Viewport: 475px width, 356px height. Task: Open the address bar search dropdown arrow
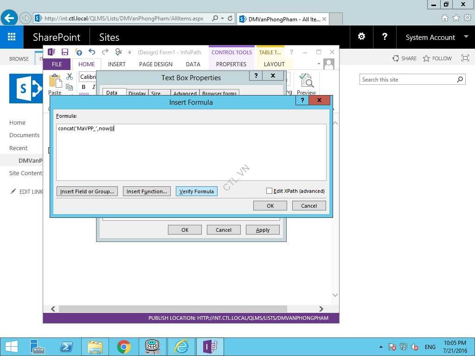tap(223, 19)
